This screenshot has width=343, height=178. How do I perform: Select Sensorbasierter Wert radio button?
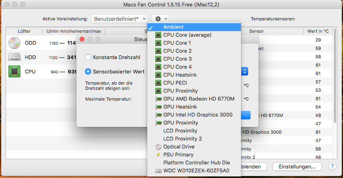pos(88,71)
